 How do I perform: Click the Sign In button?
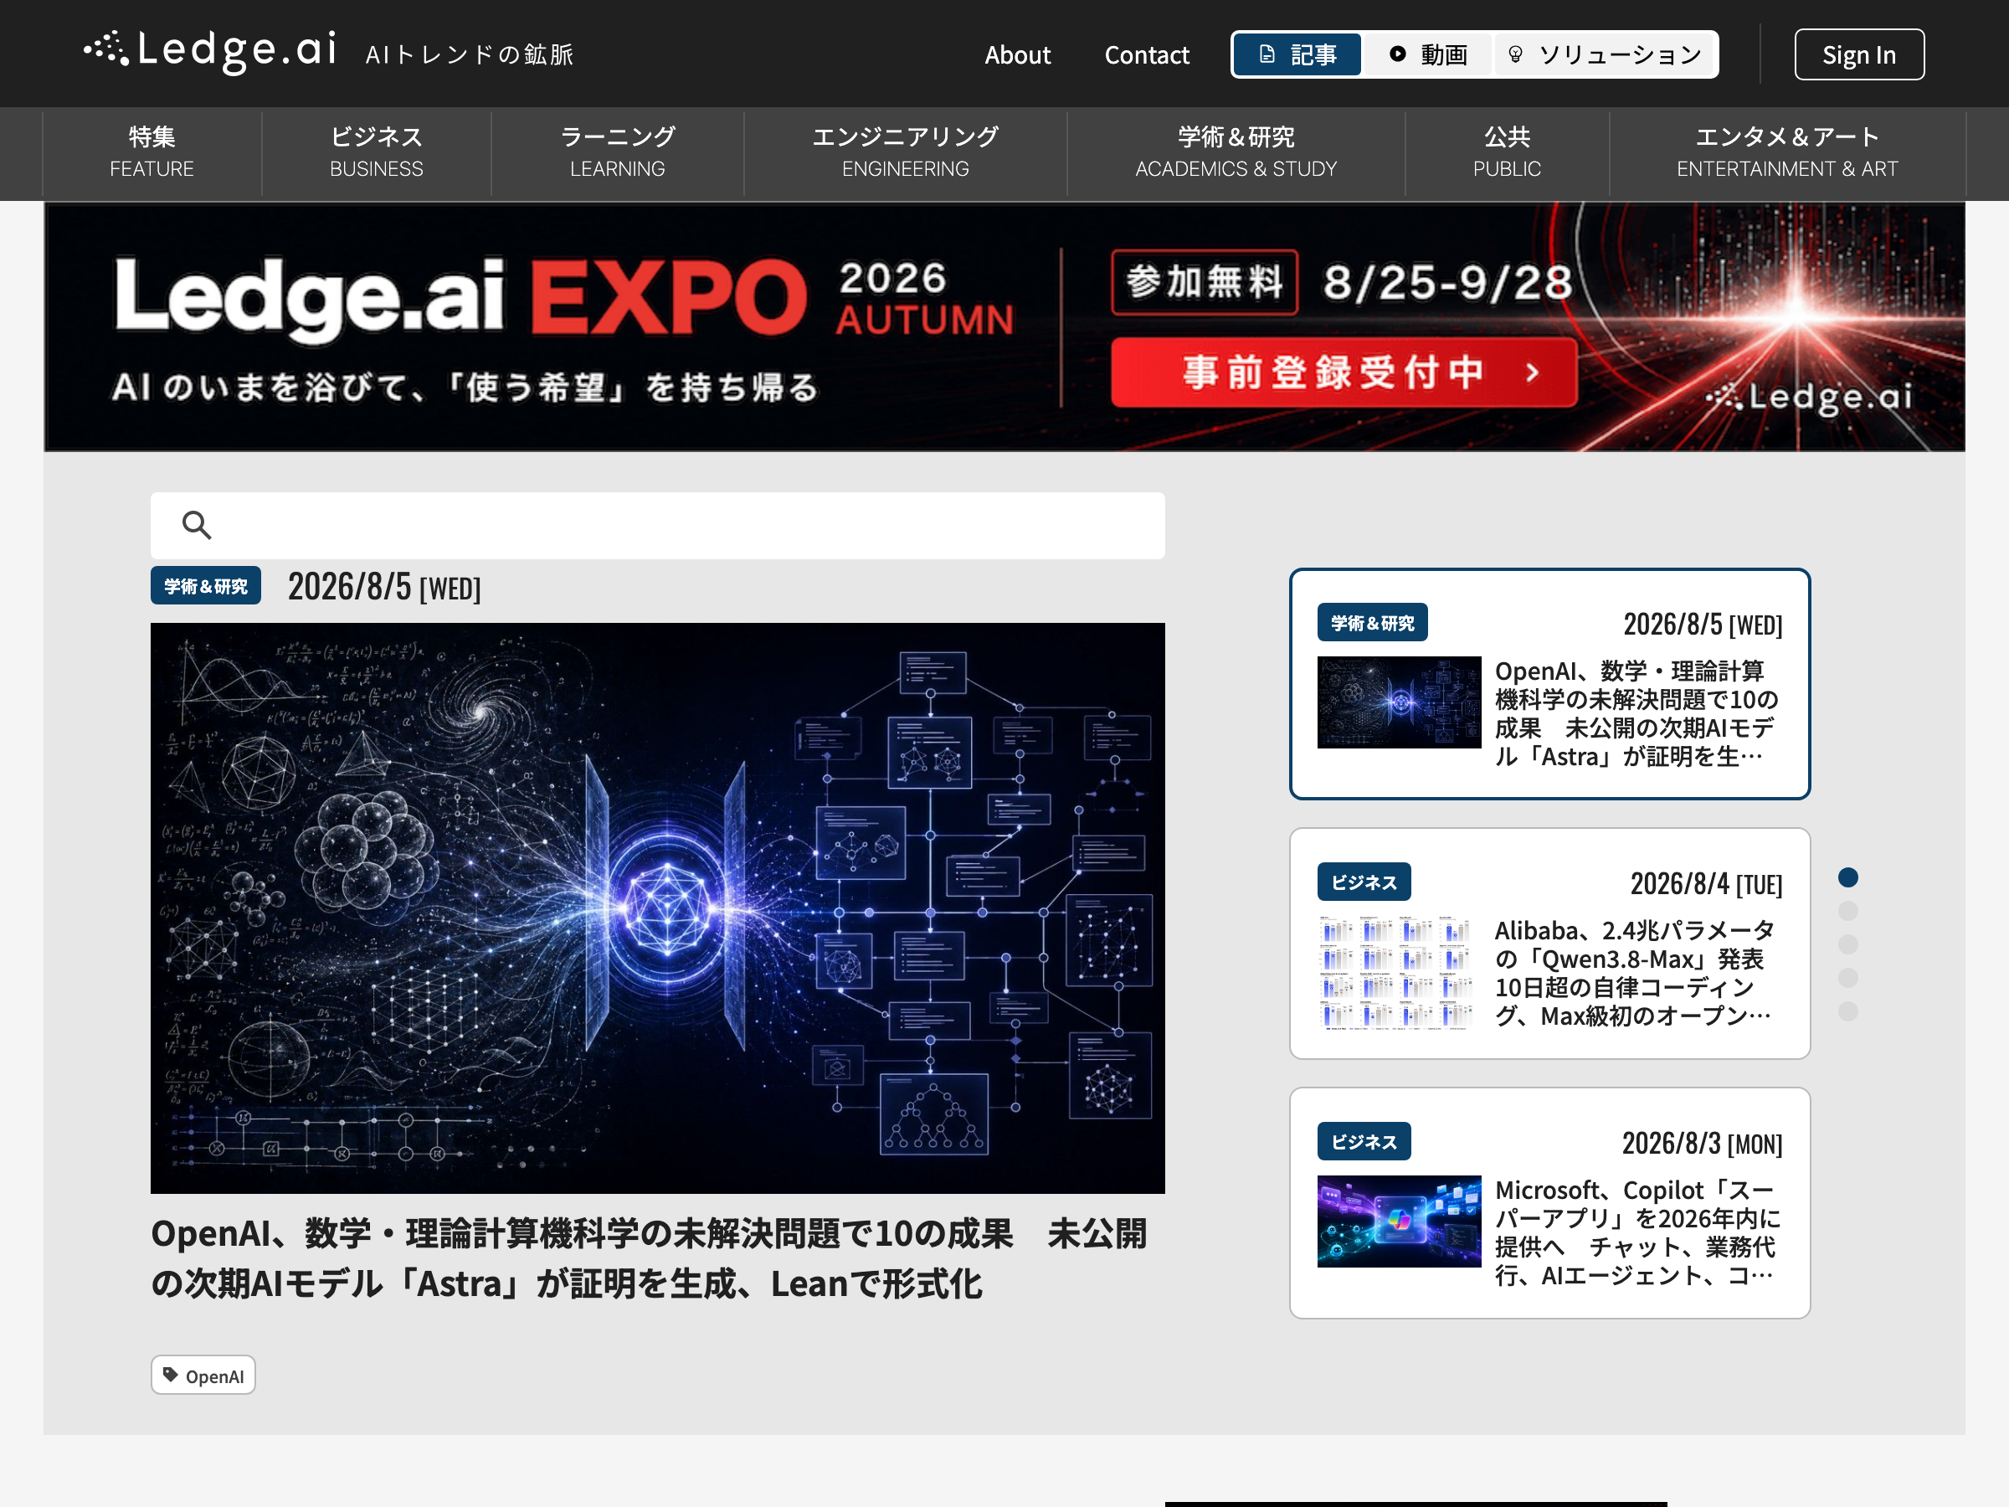click(1858, 54)
